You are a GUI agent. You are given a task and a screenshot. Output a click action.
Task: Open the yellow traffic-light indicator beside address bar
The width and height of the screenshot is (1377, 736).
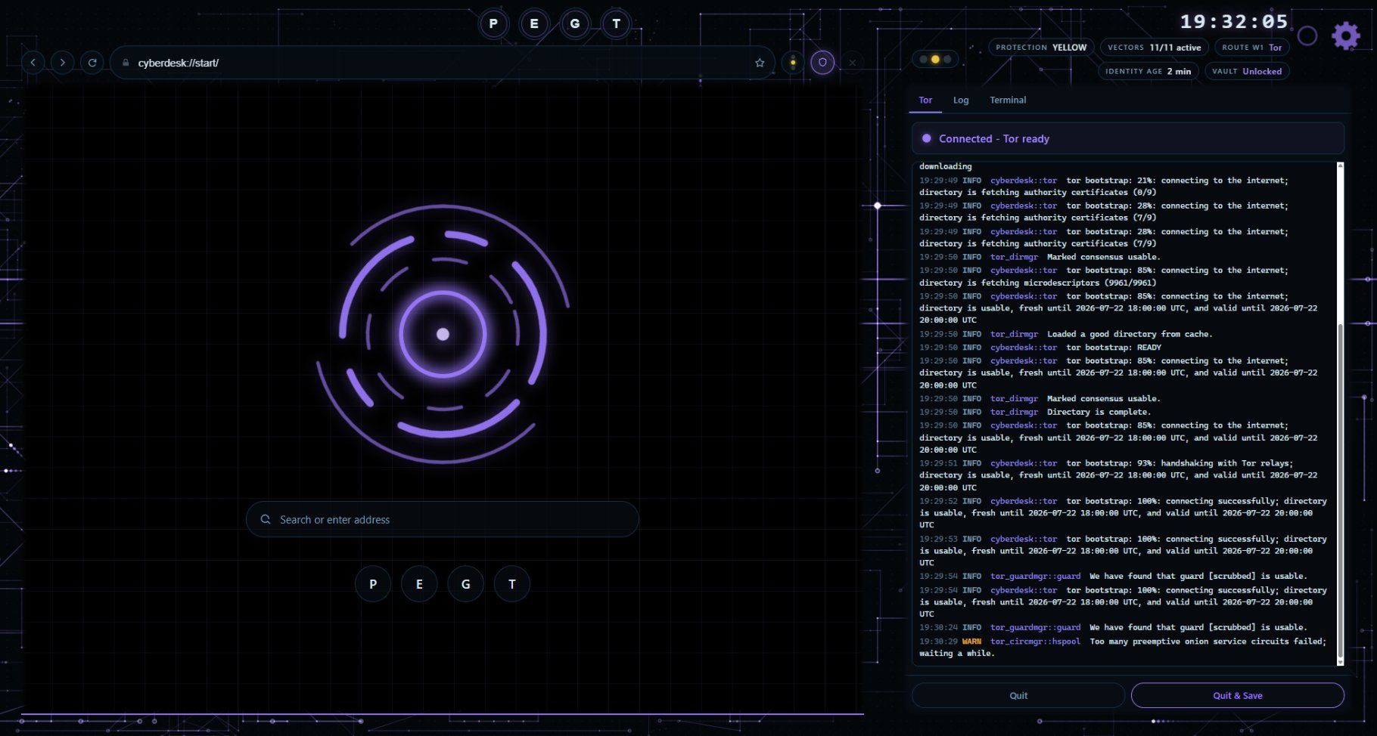(x=793, y=63)
